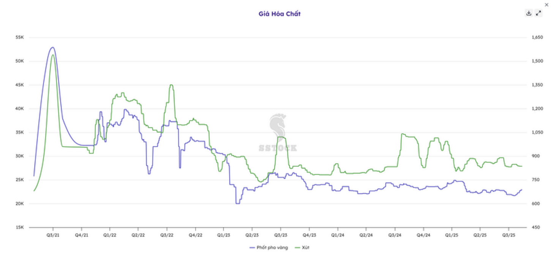
Task: Select the Q1/23 tick on the time axis
Action: (x=223, y=235)
